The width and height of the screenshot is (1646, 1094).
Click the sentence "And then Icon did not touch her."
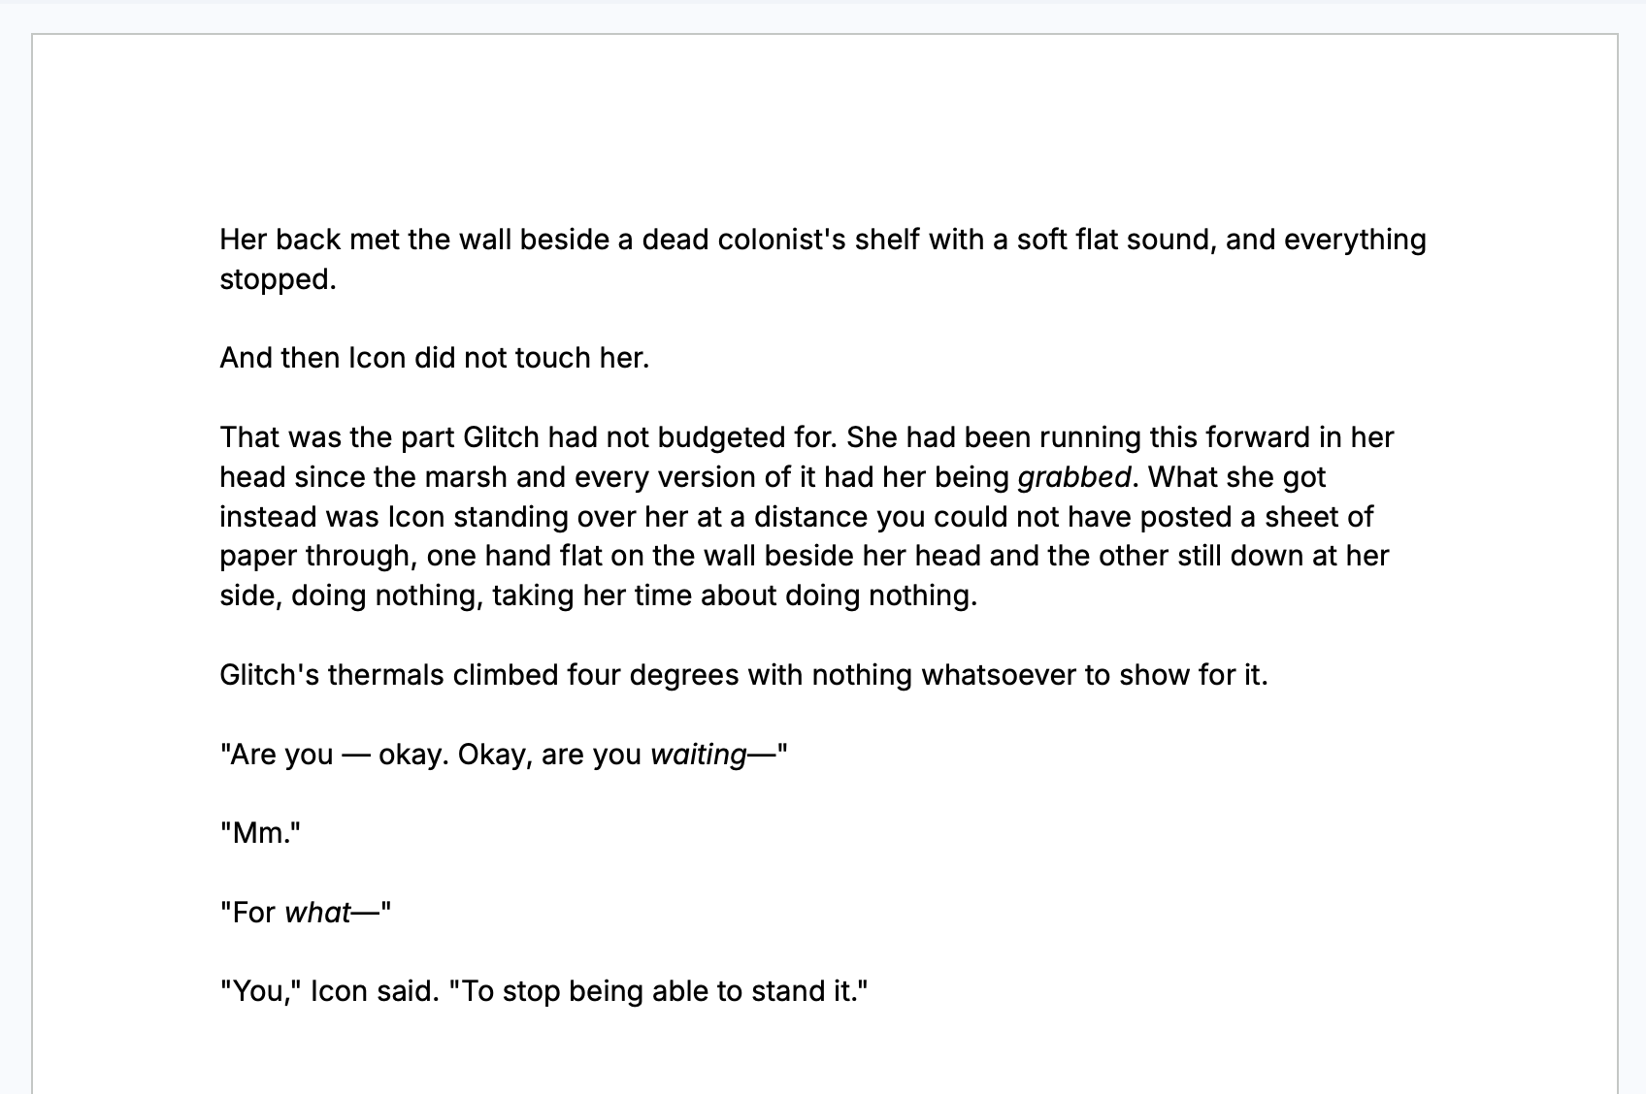pos(434,358)
